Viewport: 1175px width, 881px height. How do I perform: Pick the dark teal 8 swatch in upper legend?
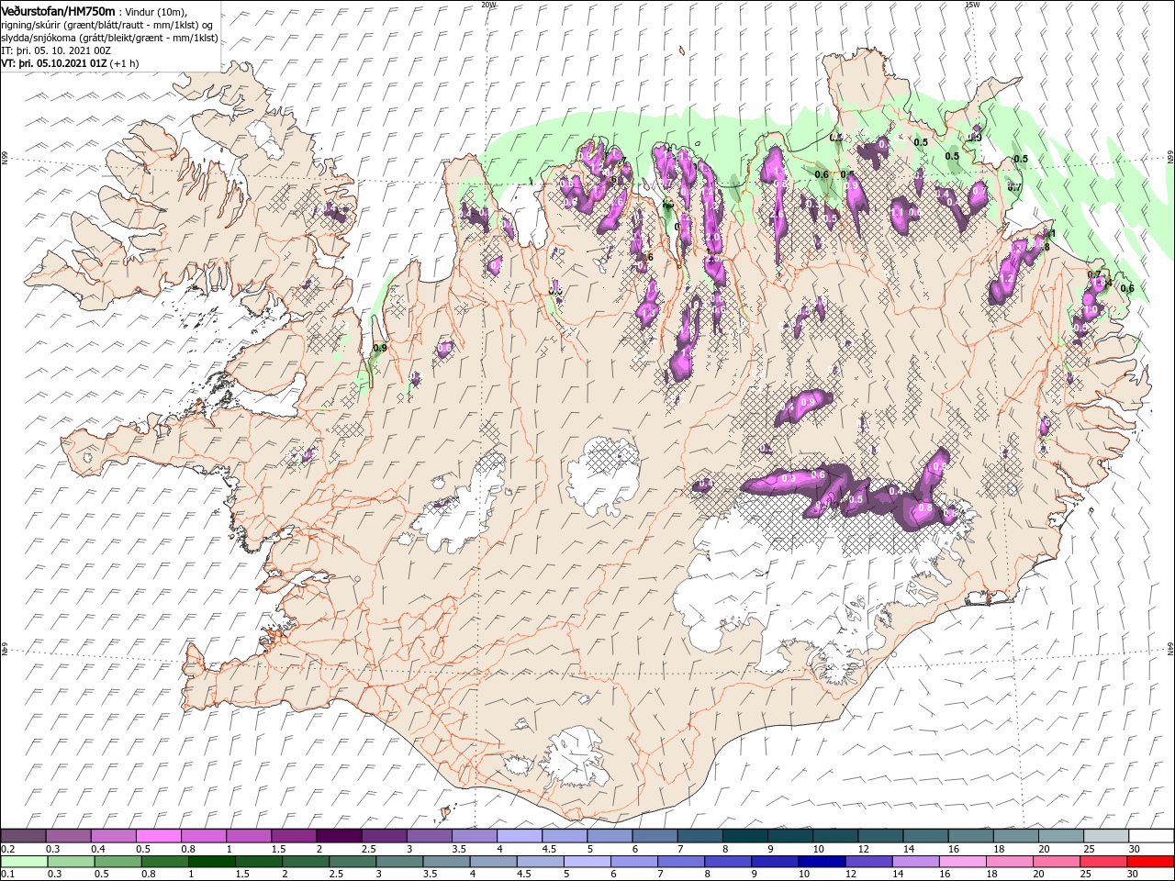pyautogui.click(x=745, y=836)
